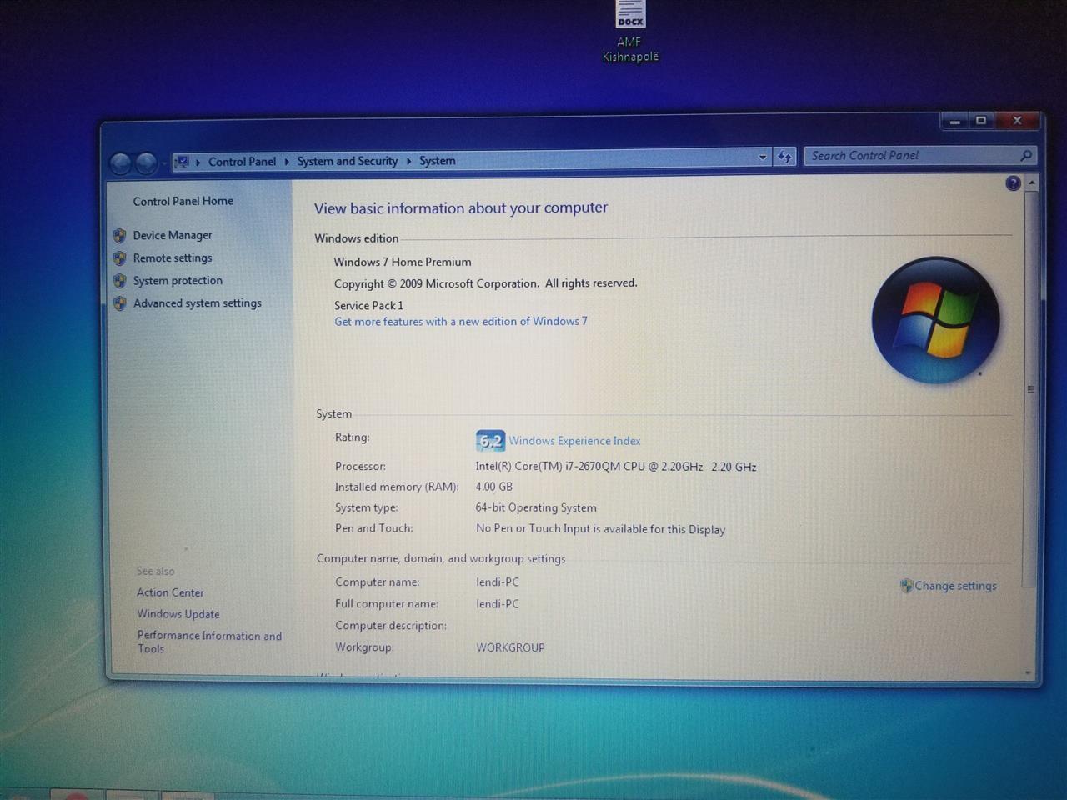Expand arrow after System and Security breadcrumb
This screenshot has width=1067, height=800.
pos(408,161)
